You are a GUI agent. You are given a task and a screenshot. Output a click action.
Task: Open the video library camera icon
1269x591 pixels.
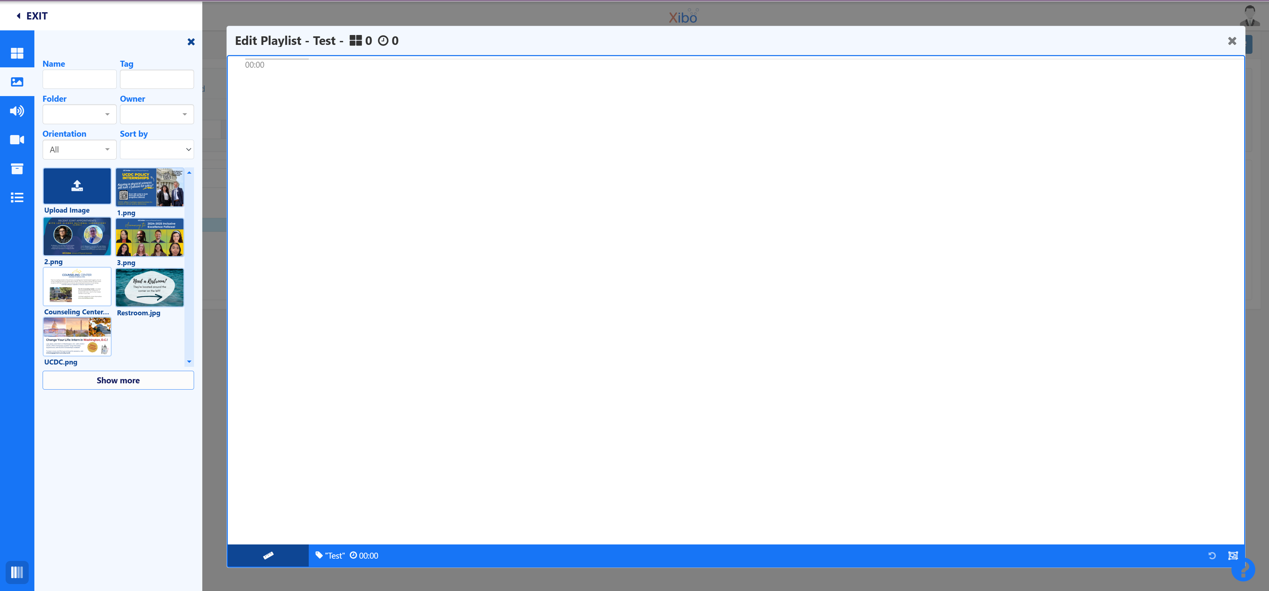point(17,140)
